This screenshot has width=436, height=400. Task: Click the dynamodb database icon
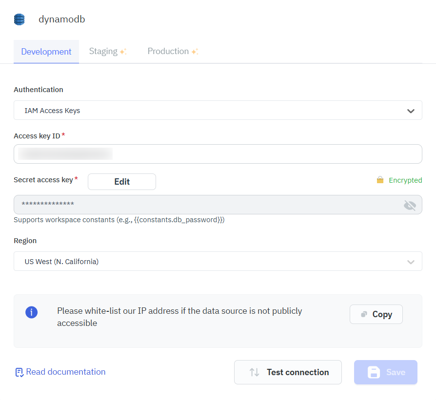pyautogui.click(x=19, y=19)
